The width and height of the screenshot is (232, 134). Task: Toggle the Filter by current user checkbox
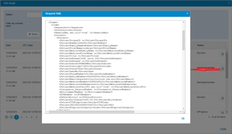click(28, 24)
